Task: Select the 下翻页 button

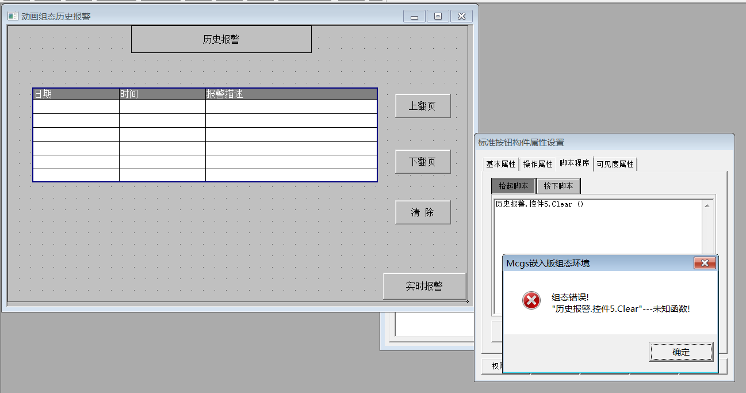Action: (x=422, y=162)
